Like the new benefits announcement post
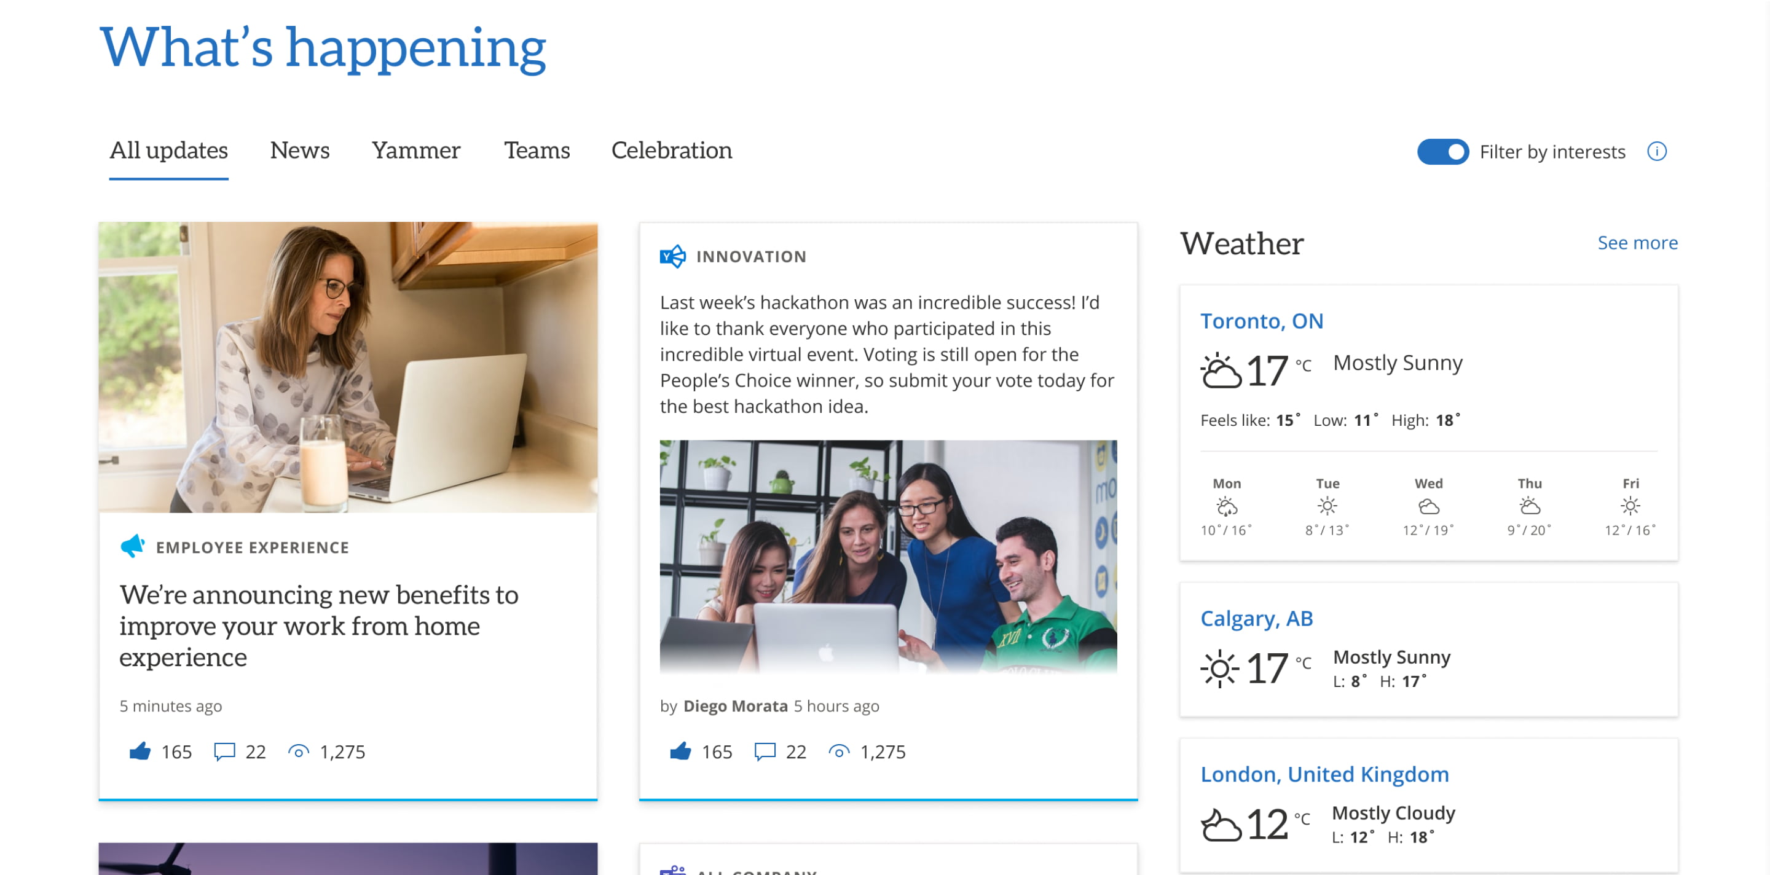The height and width of the screenshot is (875, 1770). [141, 751]
